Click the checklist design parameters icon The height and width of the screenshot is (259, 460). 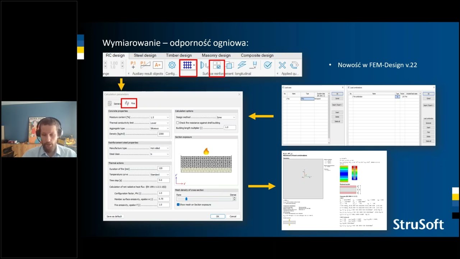[217, 65]
